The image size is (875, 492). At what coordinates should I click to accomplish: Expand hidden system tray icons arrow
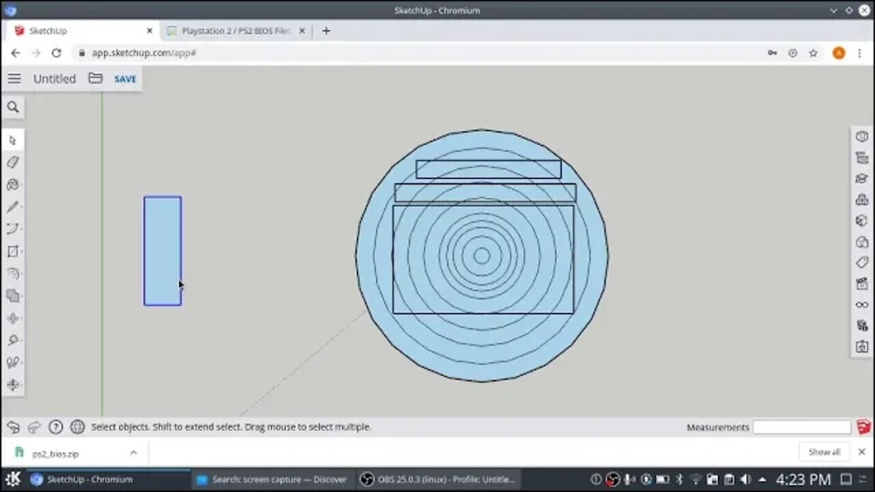(x=762, y=480)
